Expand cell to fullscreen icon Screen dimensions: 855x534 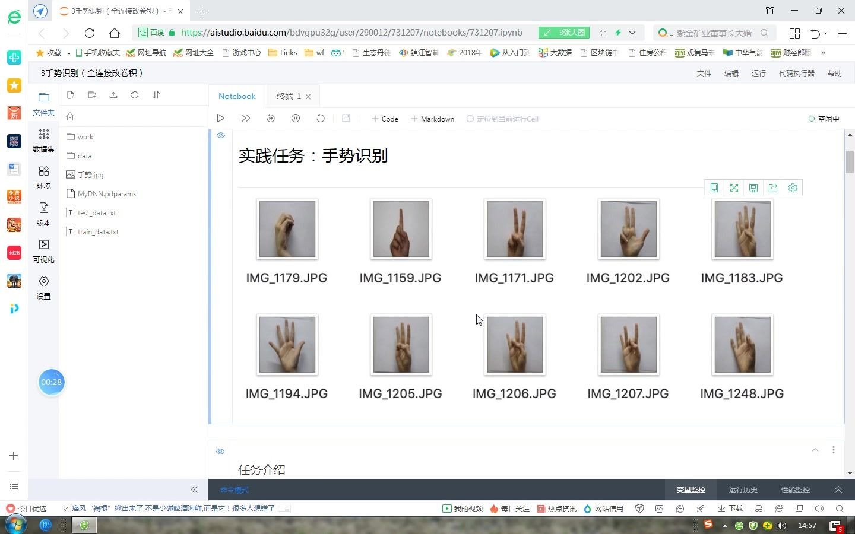(734, 188)
